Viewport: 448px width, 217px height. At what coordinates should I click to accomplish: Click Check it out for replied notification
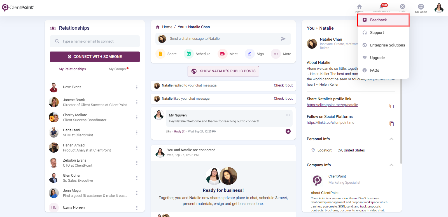(283, 85)
